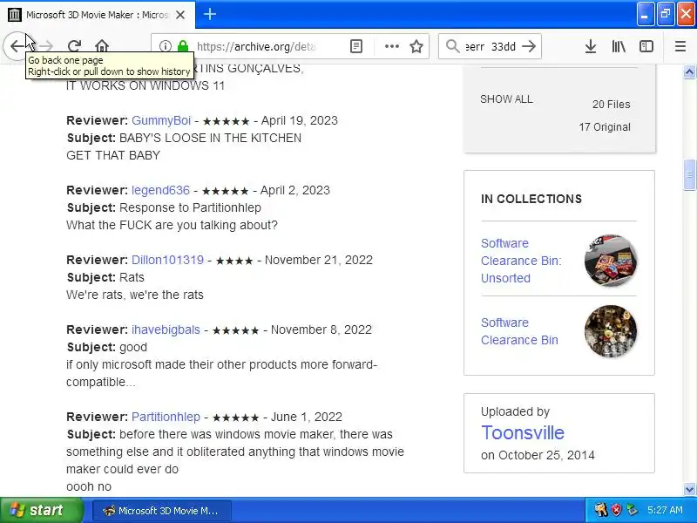Image resolution: width=697 pixels, height=523 pixels.
Task: Submit search with the go arrow
Action: (529, 46)
